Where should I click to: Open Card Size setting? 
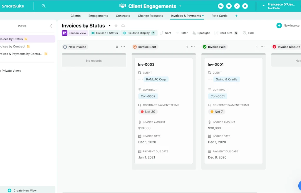click(x=226, y=33)
